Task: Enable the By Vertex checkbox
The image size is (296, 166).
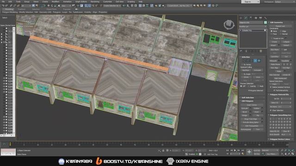Action: pos(242,65)
